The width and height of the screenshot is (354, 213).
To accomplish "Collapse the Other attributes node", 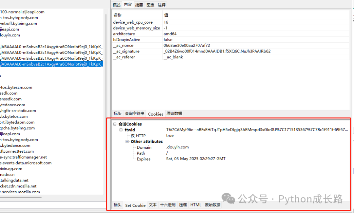I will click(127, 141).
